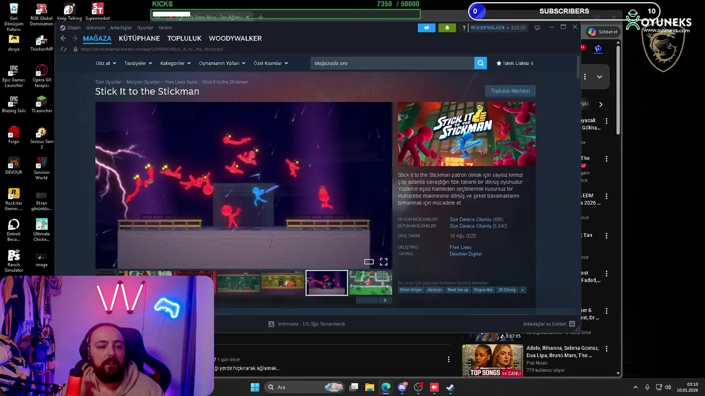Open Discord from the taskbar

point(402,387)
